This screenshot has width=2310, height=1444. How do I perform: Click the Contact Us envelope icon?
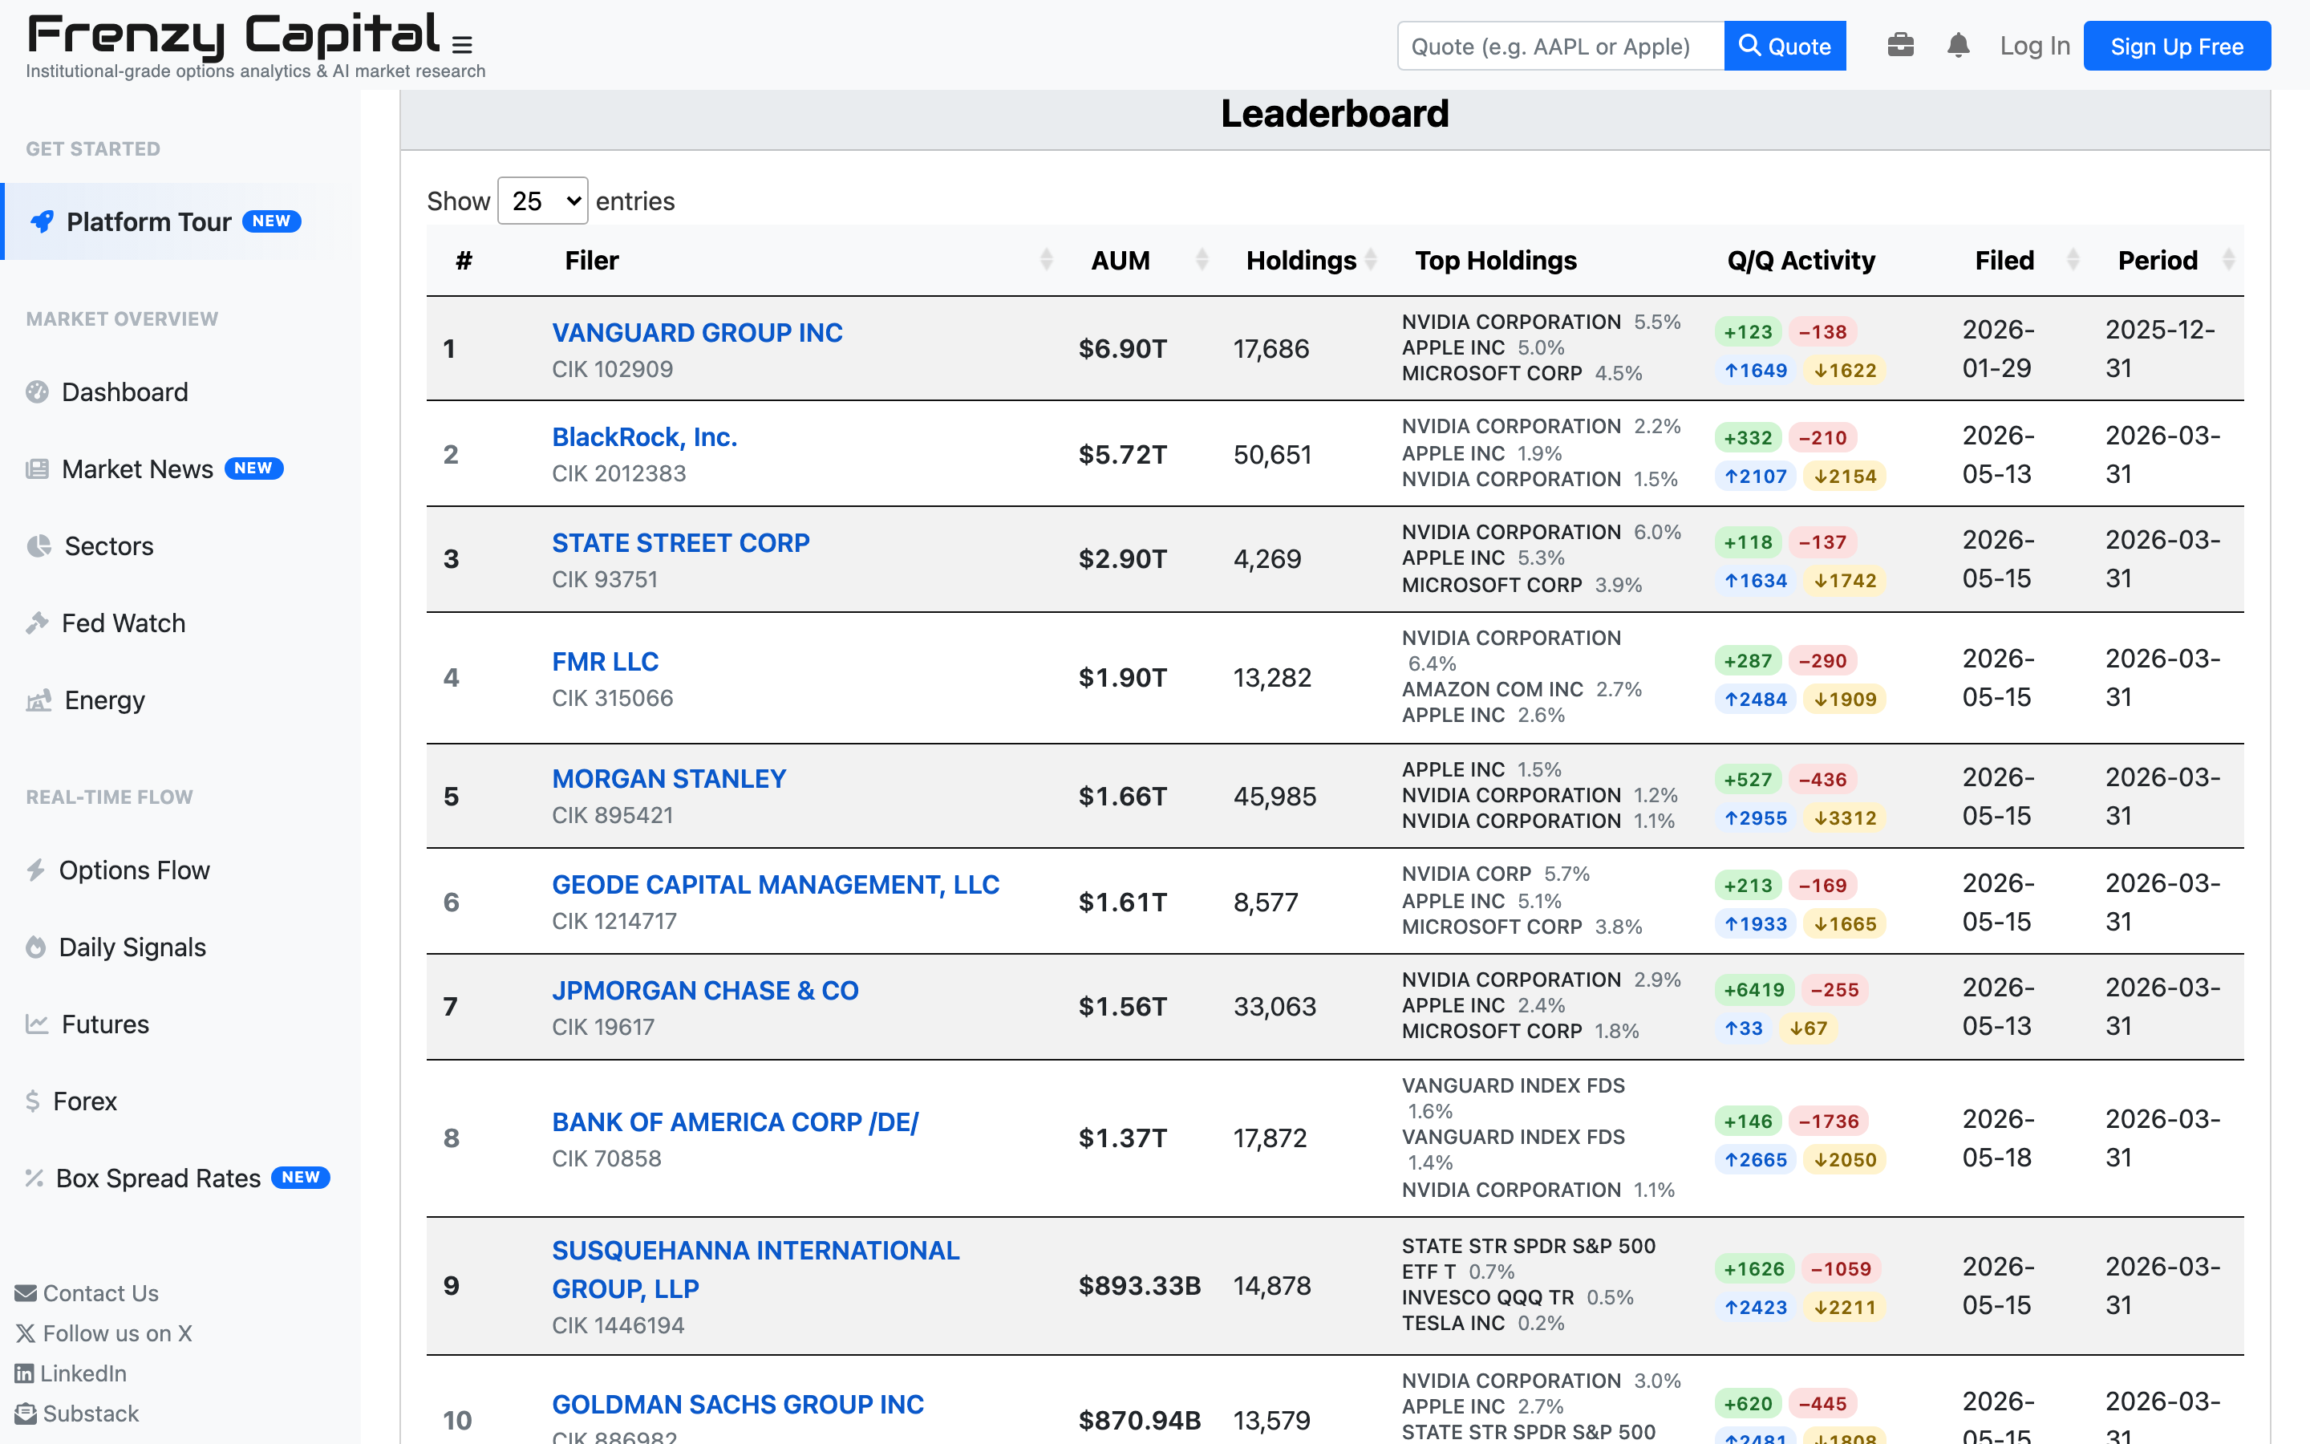[x=26, y=1293]
